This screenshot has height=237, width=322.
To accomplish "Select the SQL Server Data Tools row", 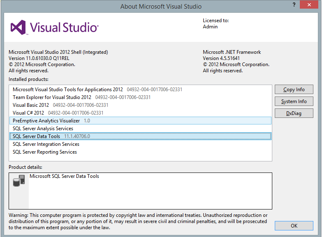I will pos(140,136).
